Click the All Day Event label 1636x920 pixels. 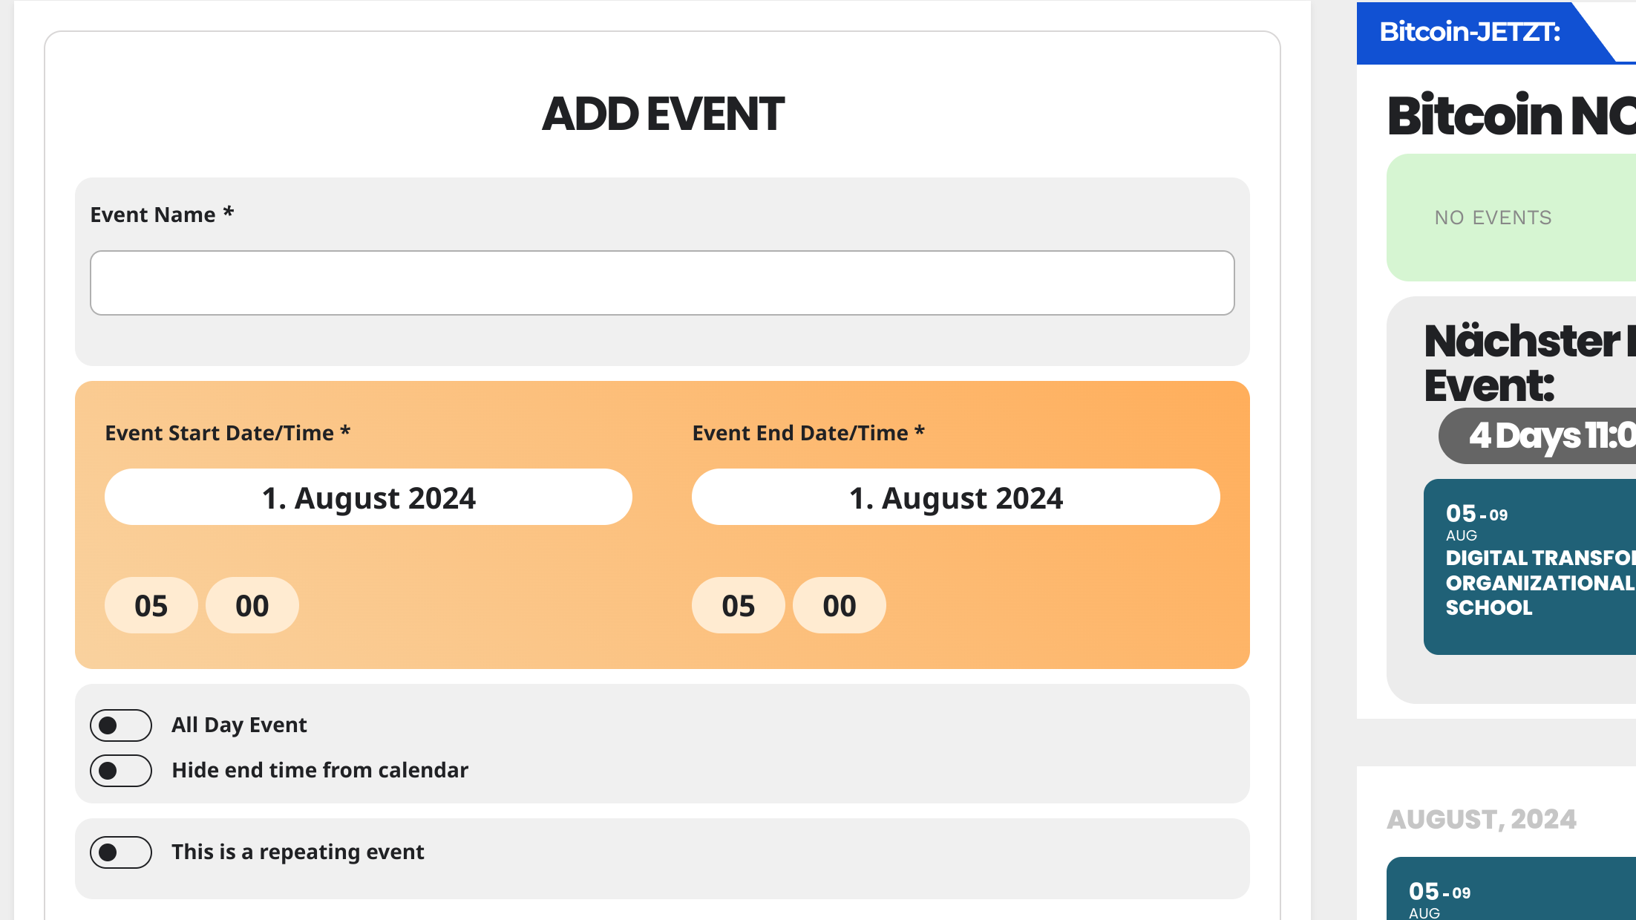point(239,725)
